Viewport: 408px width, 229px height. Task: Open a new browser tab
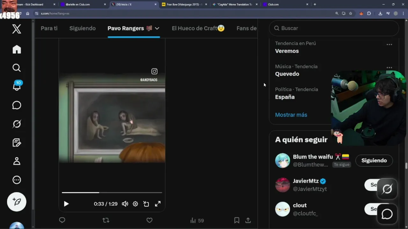(x=315, y=4)
